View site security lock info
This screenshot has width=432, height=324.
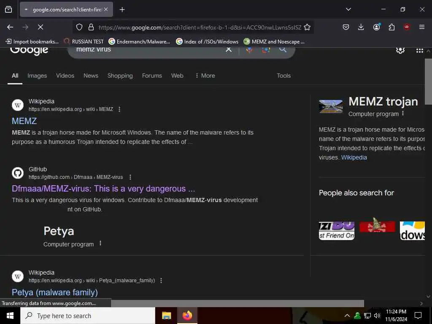pyautogui.click(x=91, y=27)
